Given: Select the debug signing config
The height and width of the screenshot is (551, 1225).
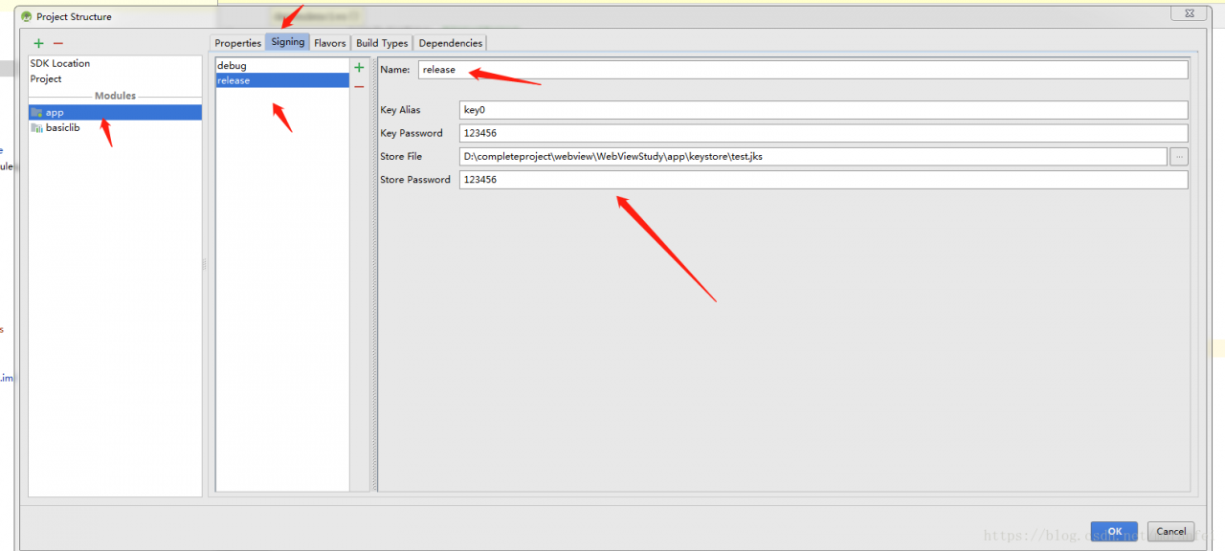Looking at the screenshot, I should [282, 65].
